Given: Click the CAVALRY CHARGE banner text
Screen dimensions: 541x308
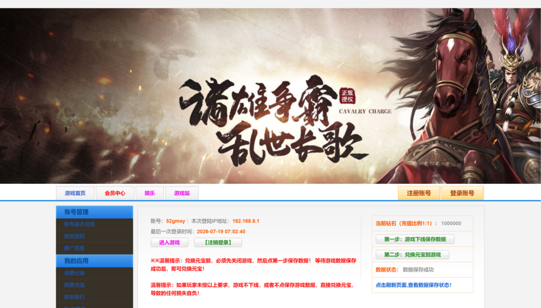Looking at the screenshot, I should pos(366,111).
